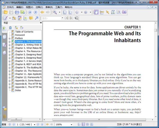Click the toolbar zoom in plus icon
The width and height of the screenshot is (159, 128).
tap(86, 12)
